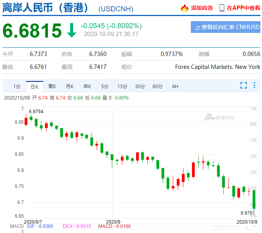Click the 在APP中查看 link
Image resolution: width=262 pixels, height=233 pixels.
click(243, 8)
